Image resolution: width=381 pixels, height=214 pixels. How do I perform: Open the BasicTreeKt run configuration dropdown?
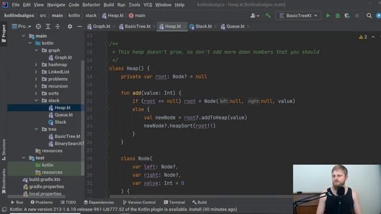[298, 16]
